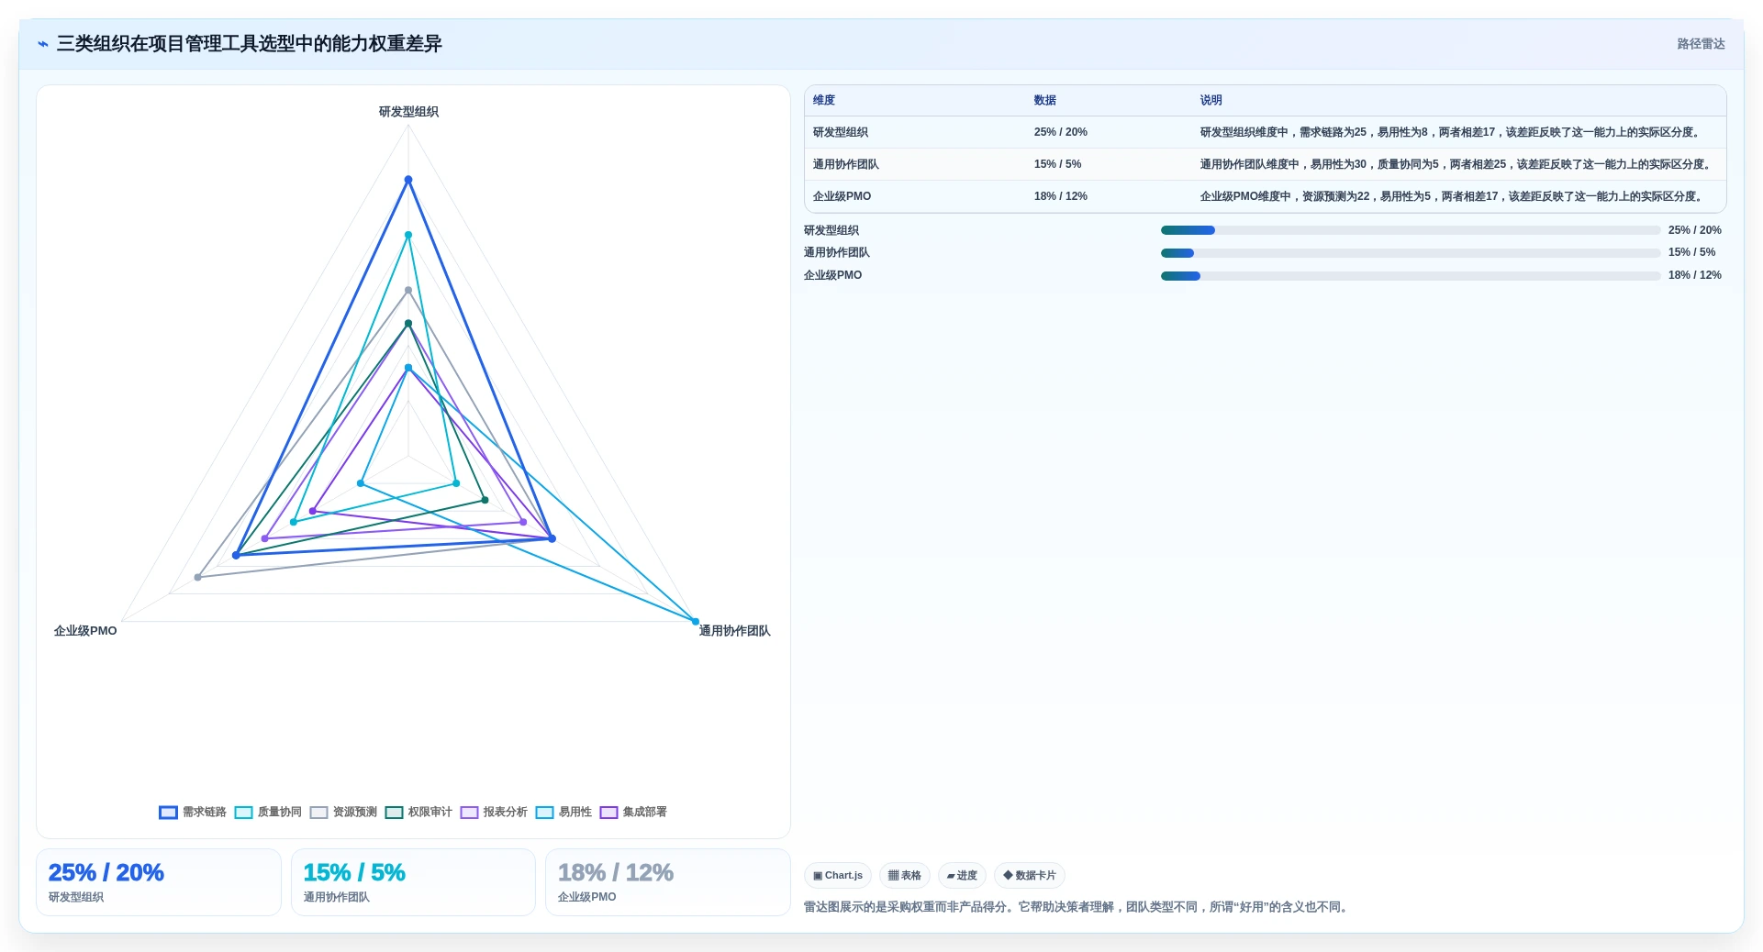The image size is (1763, 952).
Task: Toggle the 集成部署 legend series
Action: (x=633, y=813)
